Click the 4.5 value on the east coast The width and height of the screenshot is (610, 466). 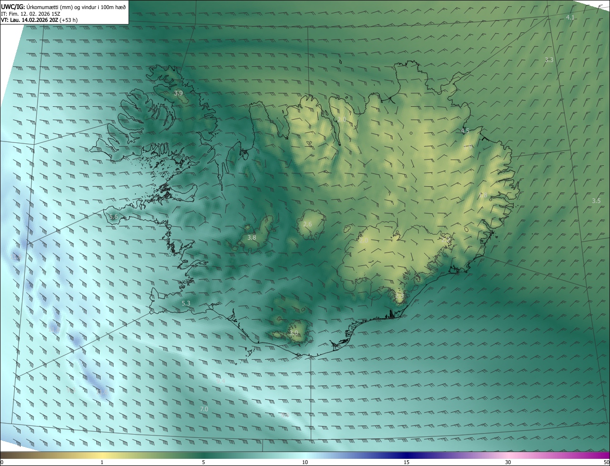(465, 131)
